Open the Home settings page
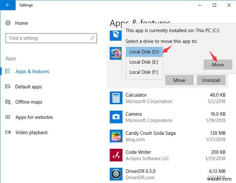The image size is (236, 183). click(x=22, y=23)
